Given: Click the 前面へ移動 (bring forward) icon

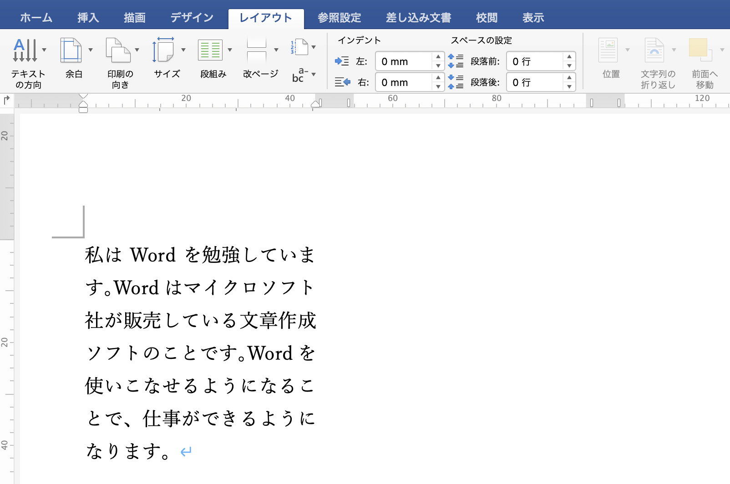Looking at the screenshot, I should point(700,50).
